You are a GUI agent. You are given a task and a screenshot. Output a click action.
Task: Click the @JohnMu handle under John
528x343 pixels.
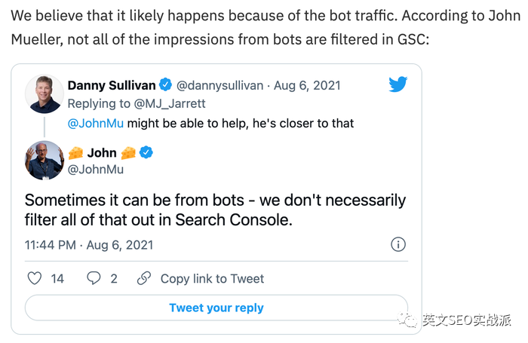click(x=96, y=169)
